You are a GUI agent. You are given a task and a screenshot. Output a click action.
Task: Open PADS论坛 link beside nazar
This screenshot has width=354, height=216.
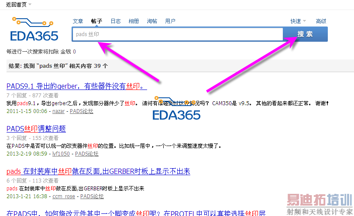tap(82, 111)
